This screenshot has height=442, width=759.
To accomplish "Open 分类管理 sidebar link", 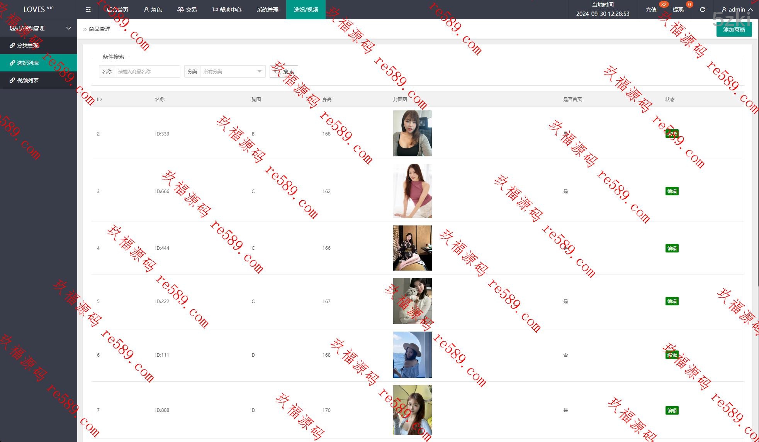I will coord(27,46).
